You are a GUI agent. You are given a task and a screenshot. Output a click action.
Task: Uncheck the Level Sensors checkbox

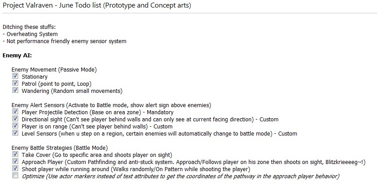click(x=16, y=133)
